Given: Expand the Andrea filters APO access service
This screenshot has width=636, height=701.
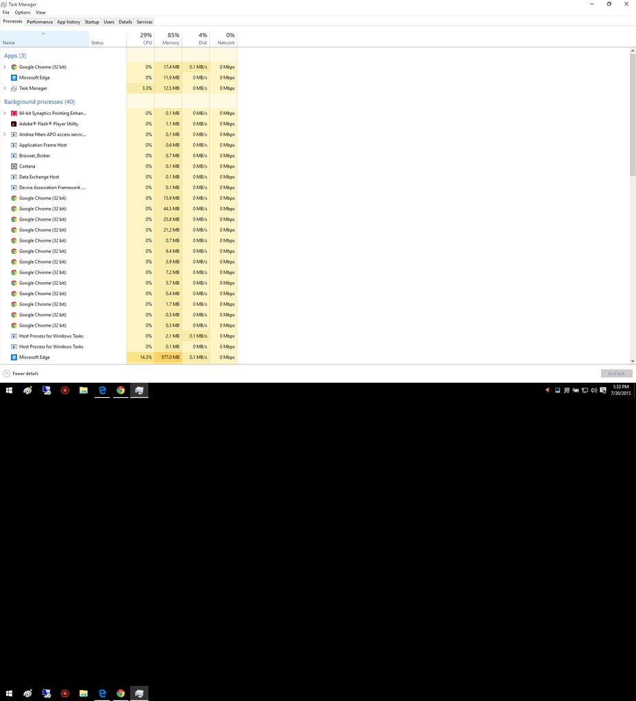Looking at the screenshot, I should [x=5, y=135].
